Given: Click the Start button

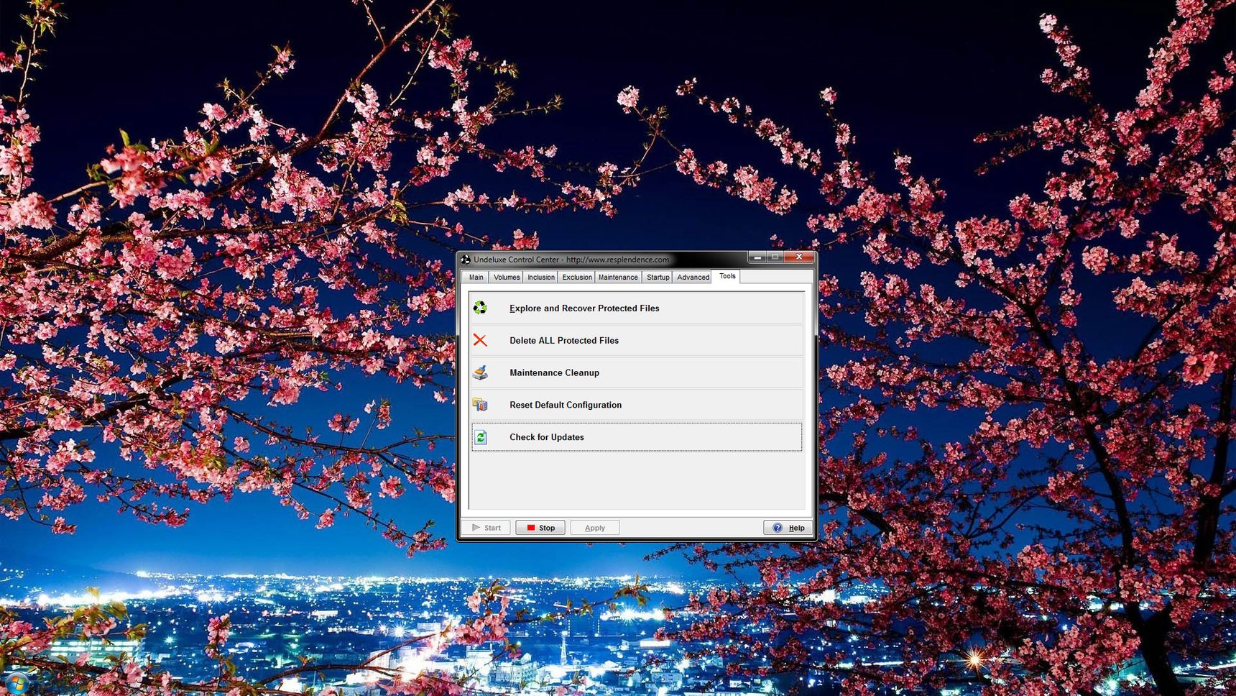Looking at the screenshot, I should click(x=486, y=528).
